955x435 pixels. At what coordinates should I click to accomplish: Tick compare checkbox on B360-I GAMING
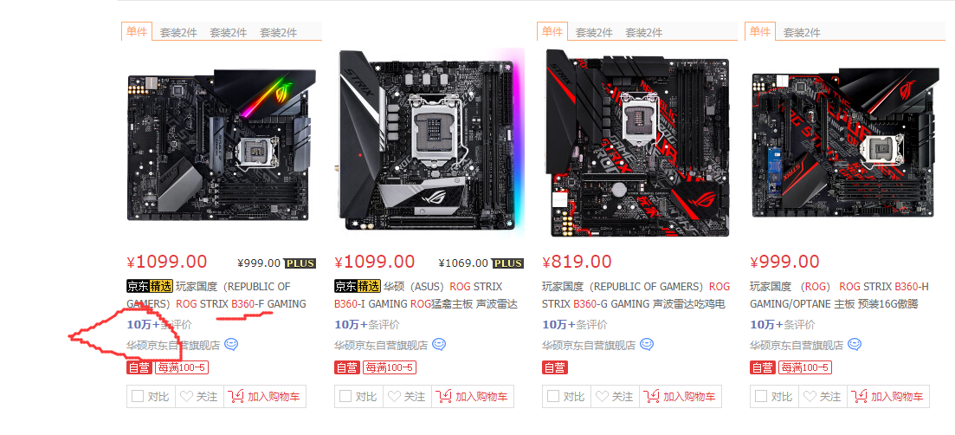(345, 397)
